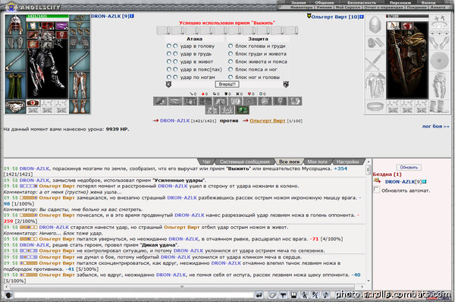The image size is (455, 302).
Task: Click the helmet slot of Ольгерт Вирт
Action: pos(375,25)
